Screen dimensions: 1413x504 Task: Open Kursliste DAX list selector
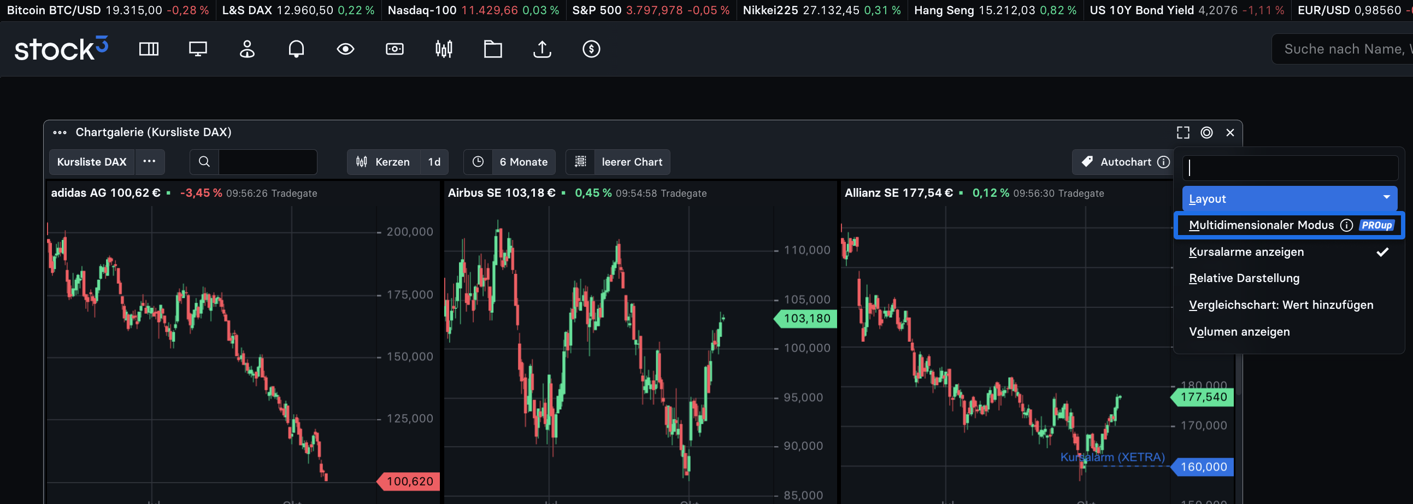pyautogui.click(x=92, y=162)
